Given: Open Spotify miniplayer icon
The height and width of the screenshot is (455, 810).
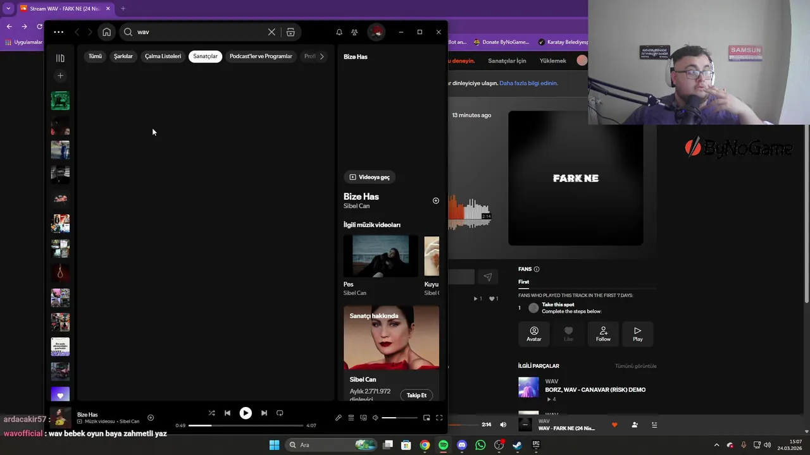Looking at the screenshot, I should pos(427,418).
